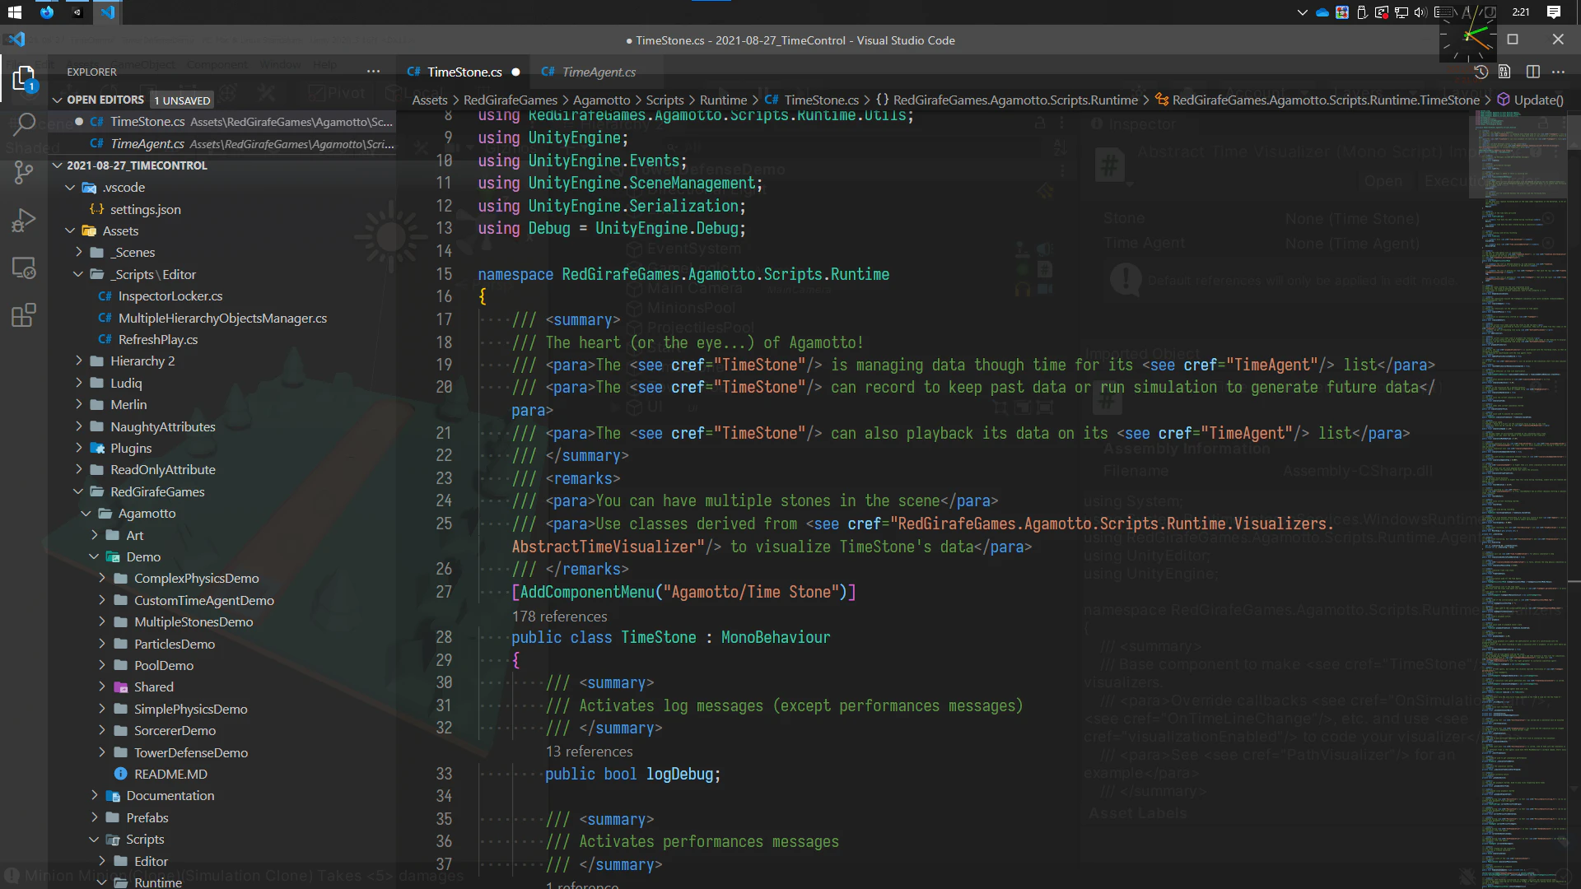Click the open timeline history icon
The width and height of the screenshot is (1581, 889).
click(1481, 72)
